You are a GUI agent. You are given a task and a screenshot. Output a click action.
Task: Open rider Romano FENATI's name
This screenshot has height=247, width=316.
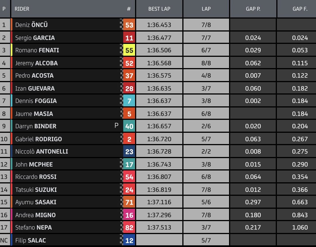point(37,50)
